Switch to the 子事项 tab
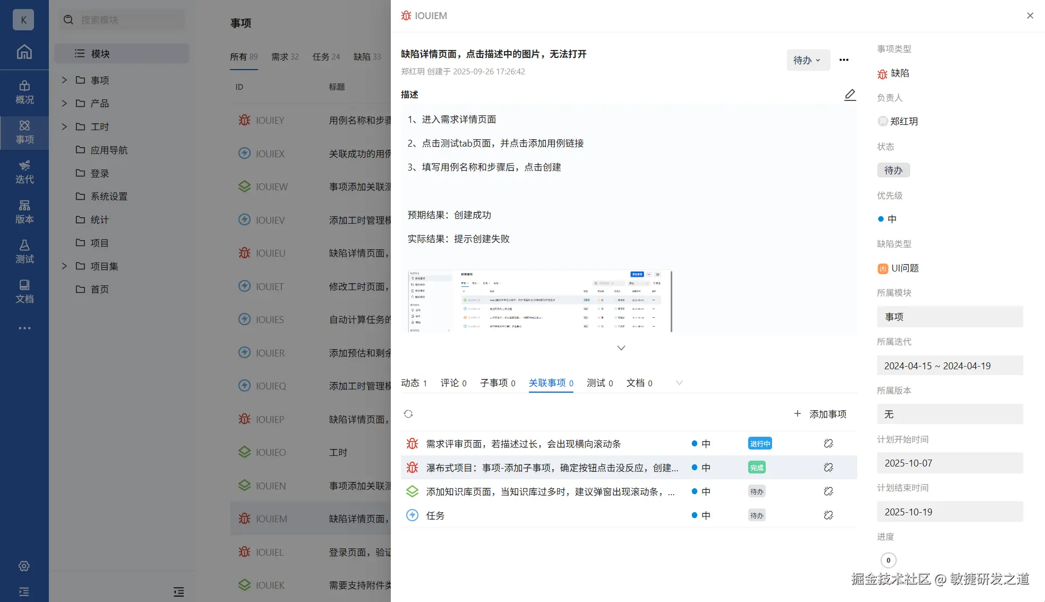 (497, 383)
